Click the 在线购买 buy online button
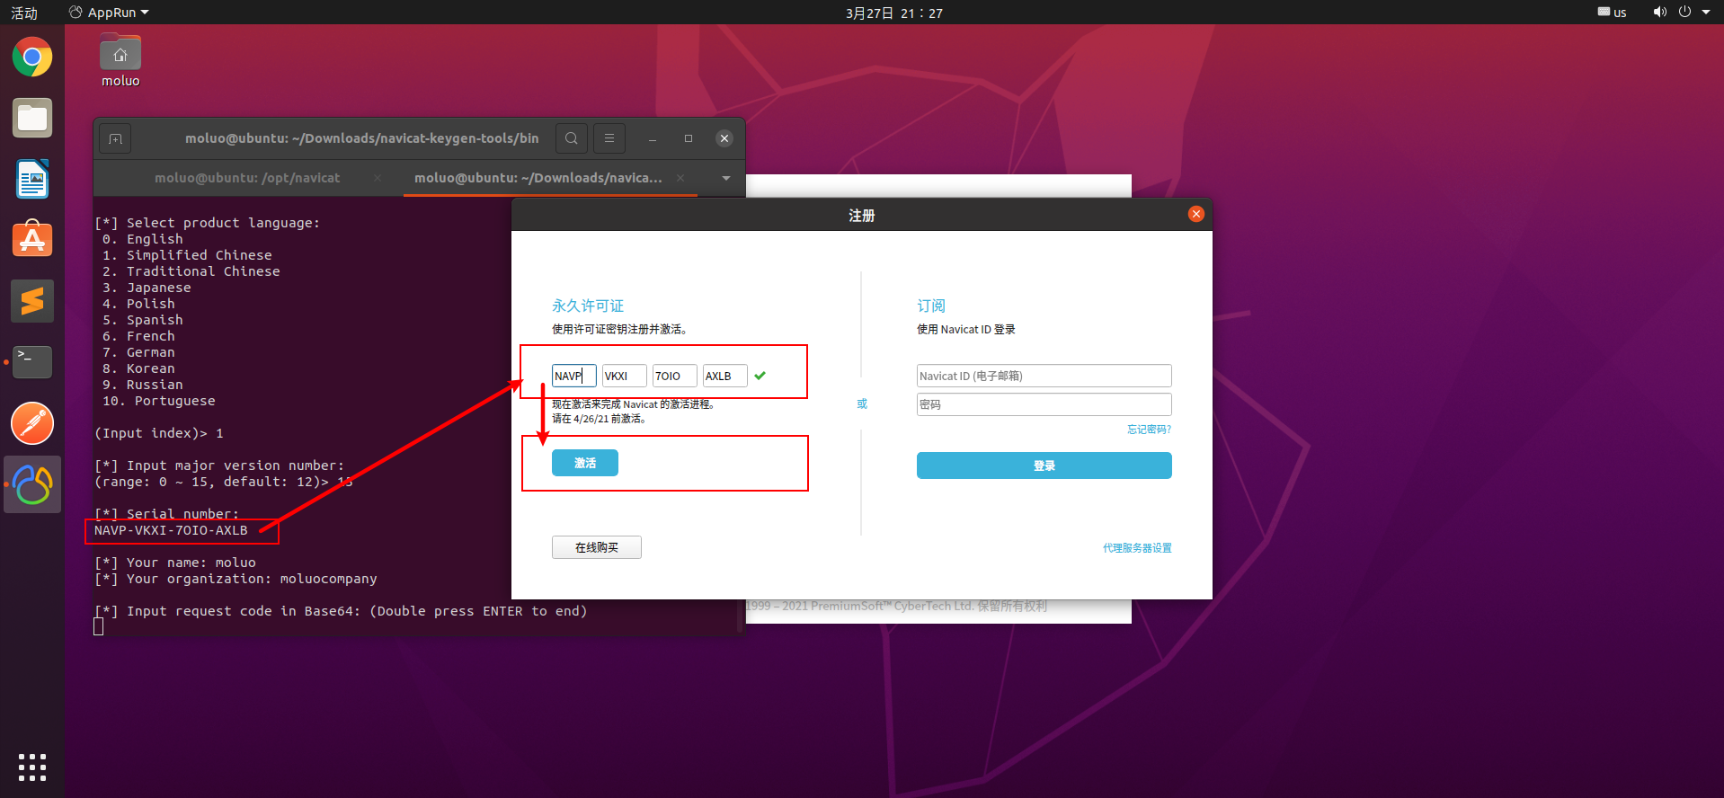This screenshot has height=798, width=1724. click(597, 547)
